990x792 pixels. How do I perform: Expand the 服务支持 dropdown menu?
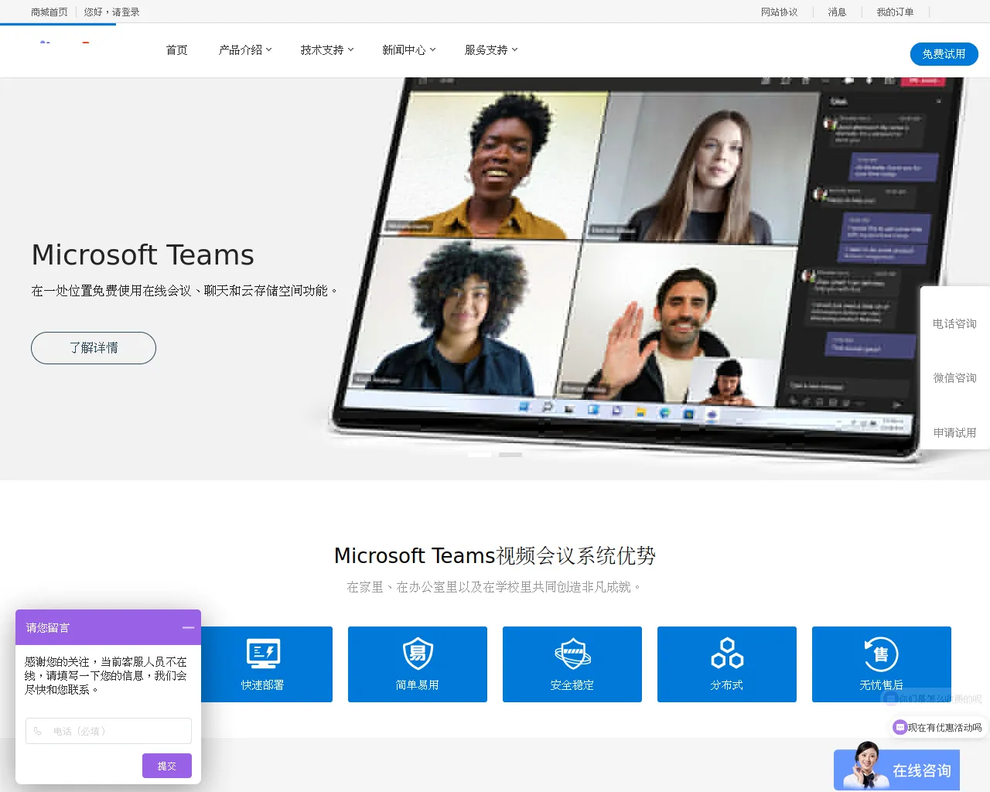tap(491, 49)
